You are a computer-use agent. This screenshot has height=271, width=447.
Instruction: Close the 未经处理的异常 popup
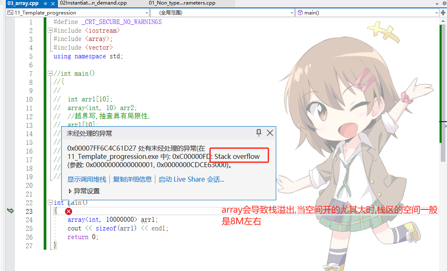point(270,133)
